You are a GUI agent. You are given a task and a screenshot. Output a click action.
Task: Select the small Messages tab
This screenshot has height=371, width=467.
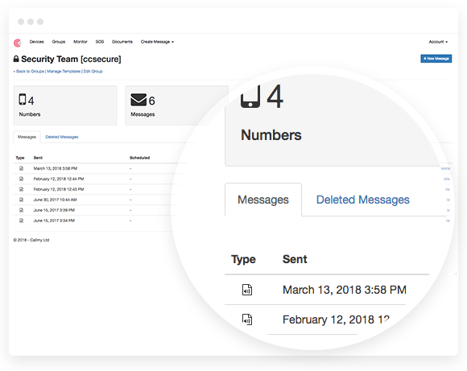pos(27,137)
